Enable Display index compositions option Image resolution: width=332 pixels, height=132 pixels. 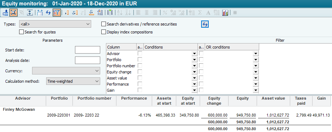[x=103, y=32]
